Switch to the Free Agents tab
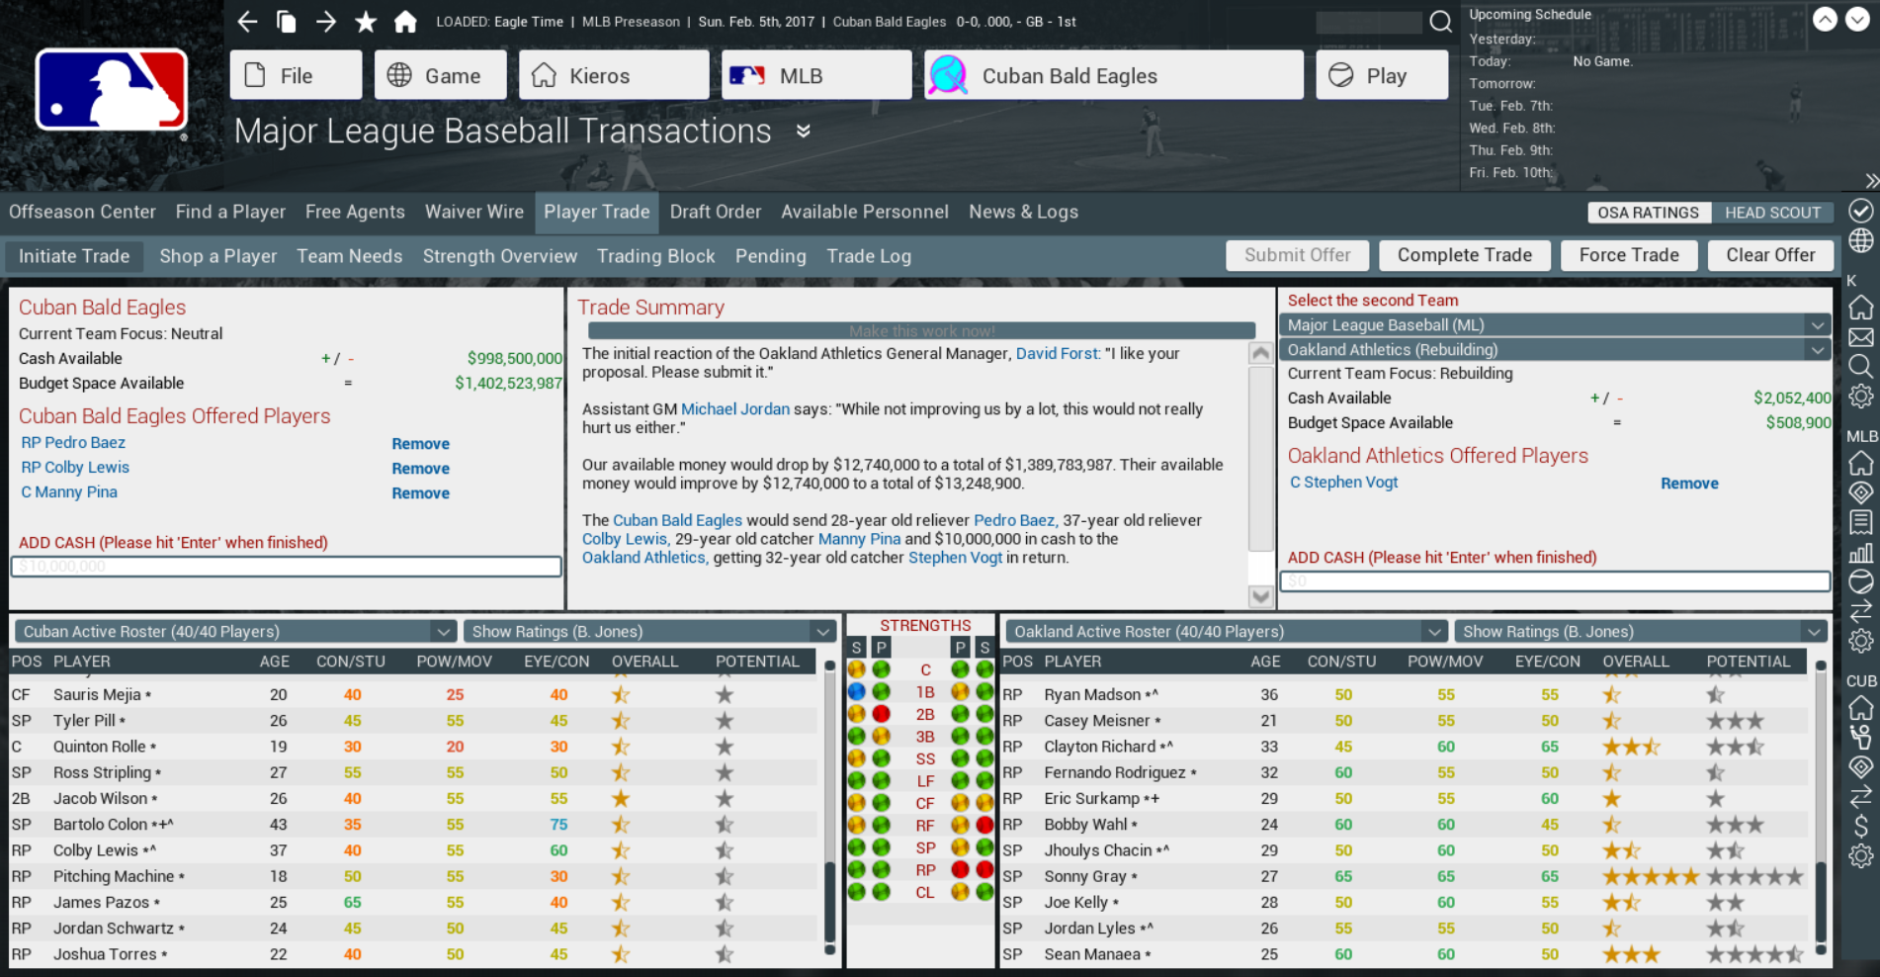The width and height of the screenshot is (1880, 977). 355,212
